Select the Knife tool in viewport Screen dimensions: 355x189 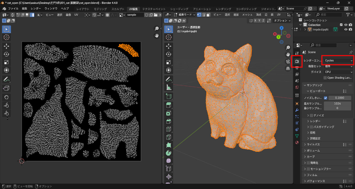tap(169, 137)
